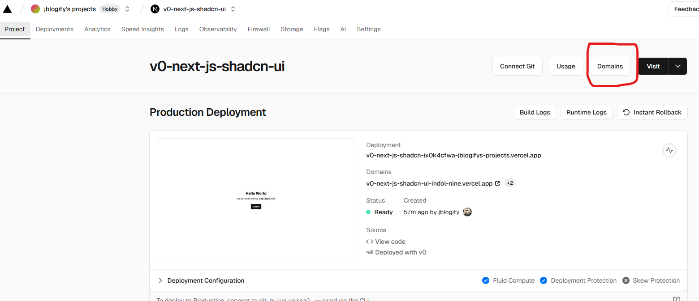Click the Domains button
Image resolution: width=699 pixels, height=301 pixels.
click(x=610, y=66)
